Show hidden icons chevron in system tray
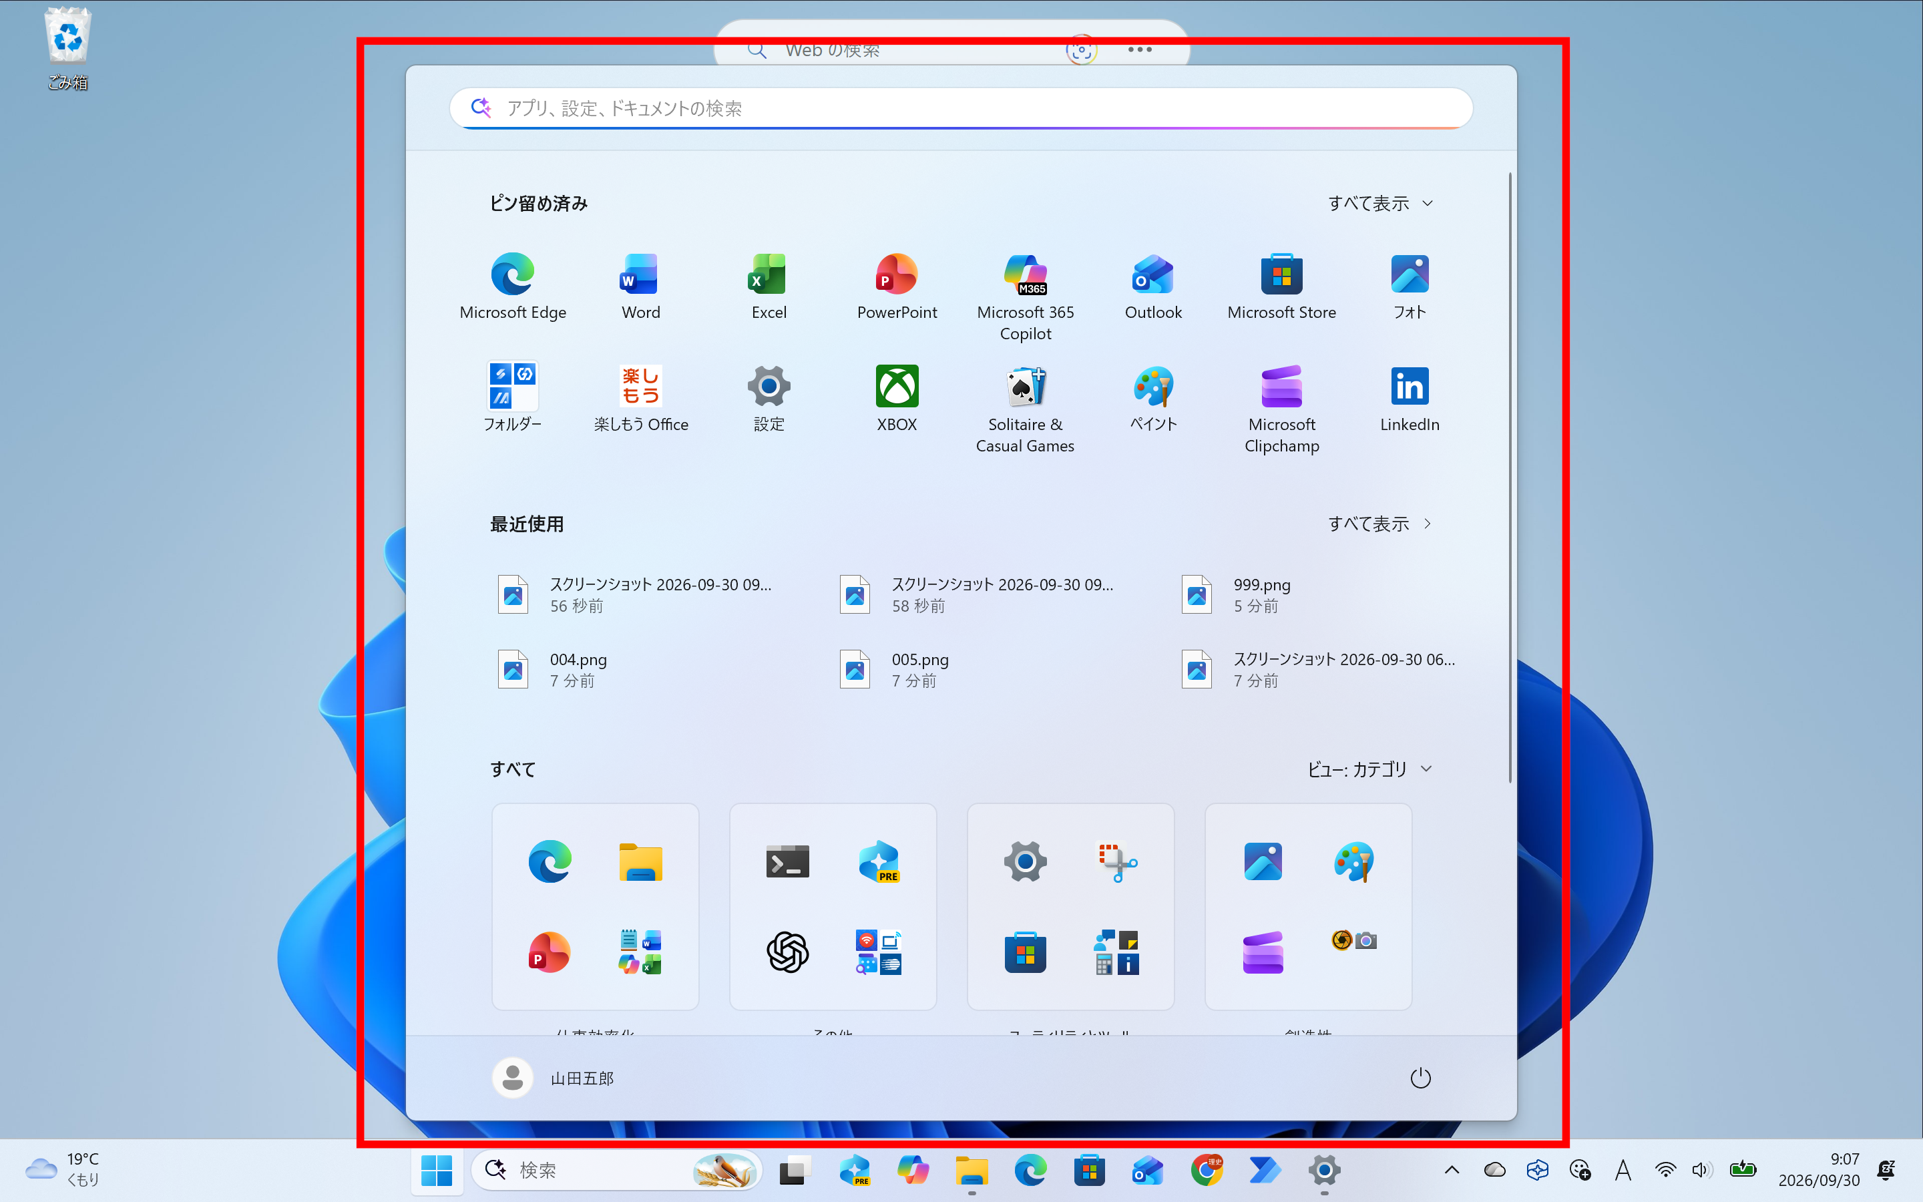Screen dimensions: 1923x1202 tap(1452, 1169)
